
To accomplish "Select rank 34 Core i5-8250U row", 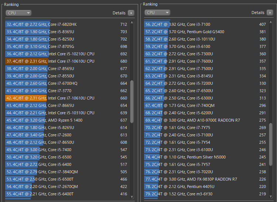I will coord(67,39).
